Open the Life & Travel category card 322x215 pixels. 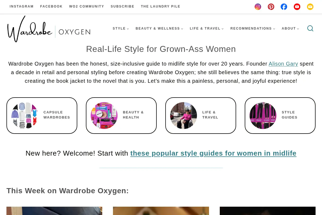coord(201,116)
